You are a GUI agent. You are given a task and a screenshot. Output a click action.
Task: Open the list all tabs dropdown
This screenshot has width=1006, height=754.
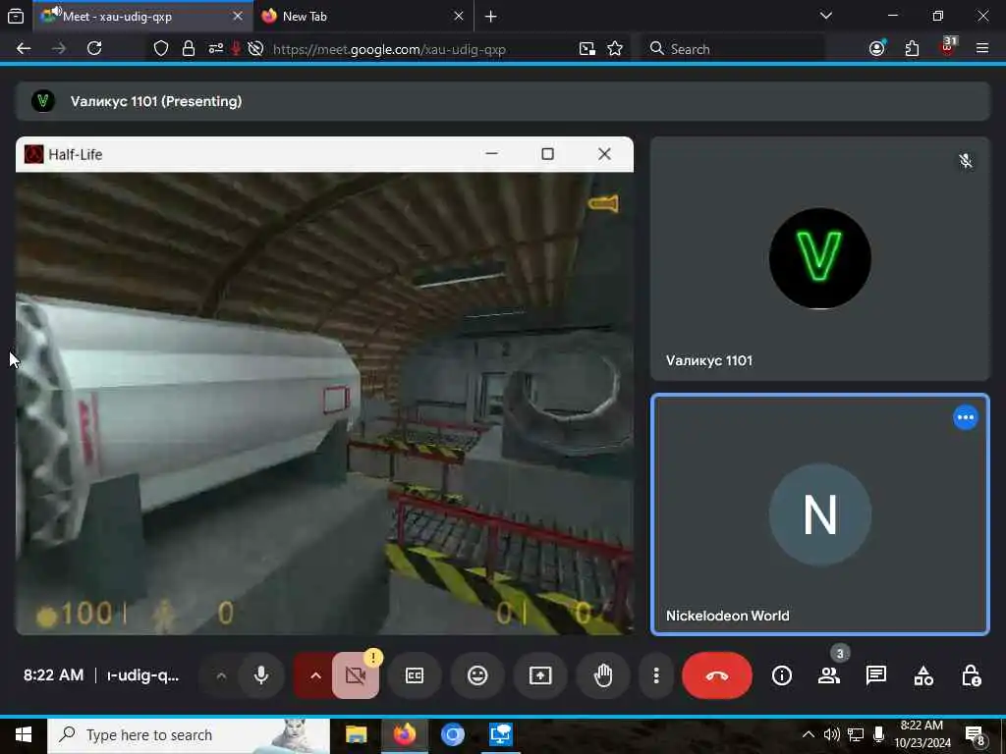pyautogui.click(x=825, y=16)
